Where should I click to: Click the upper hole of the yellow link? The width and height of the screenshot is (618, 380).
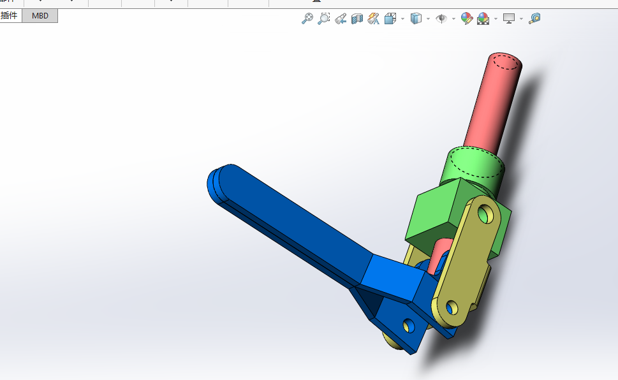(485, 215)
